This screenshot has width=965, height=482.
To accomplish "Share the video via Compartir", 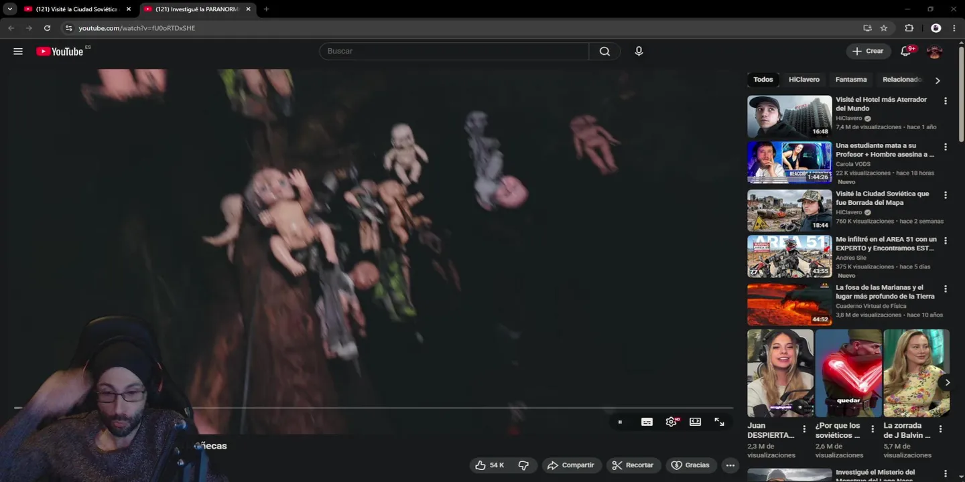I will [x=571, y=465].
